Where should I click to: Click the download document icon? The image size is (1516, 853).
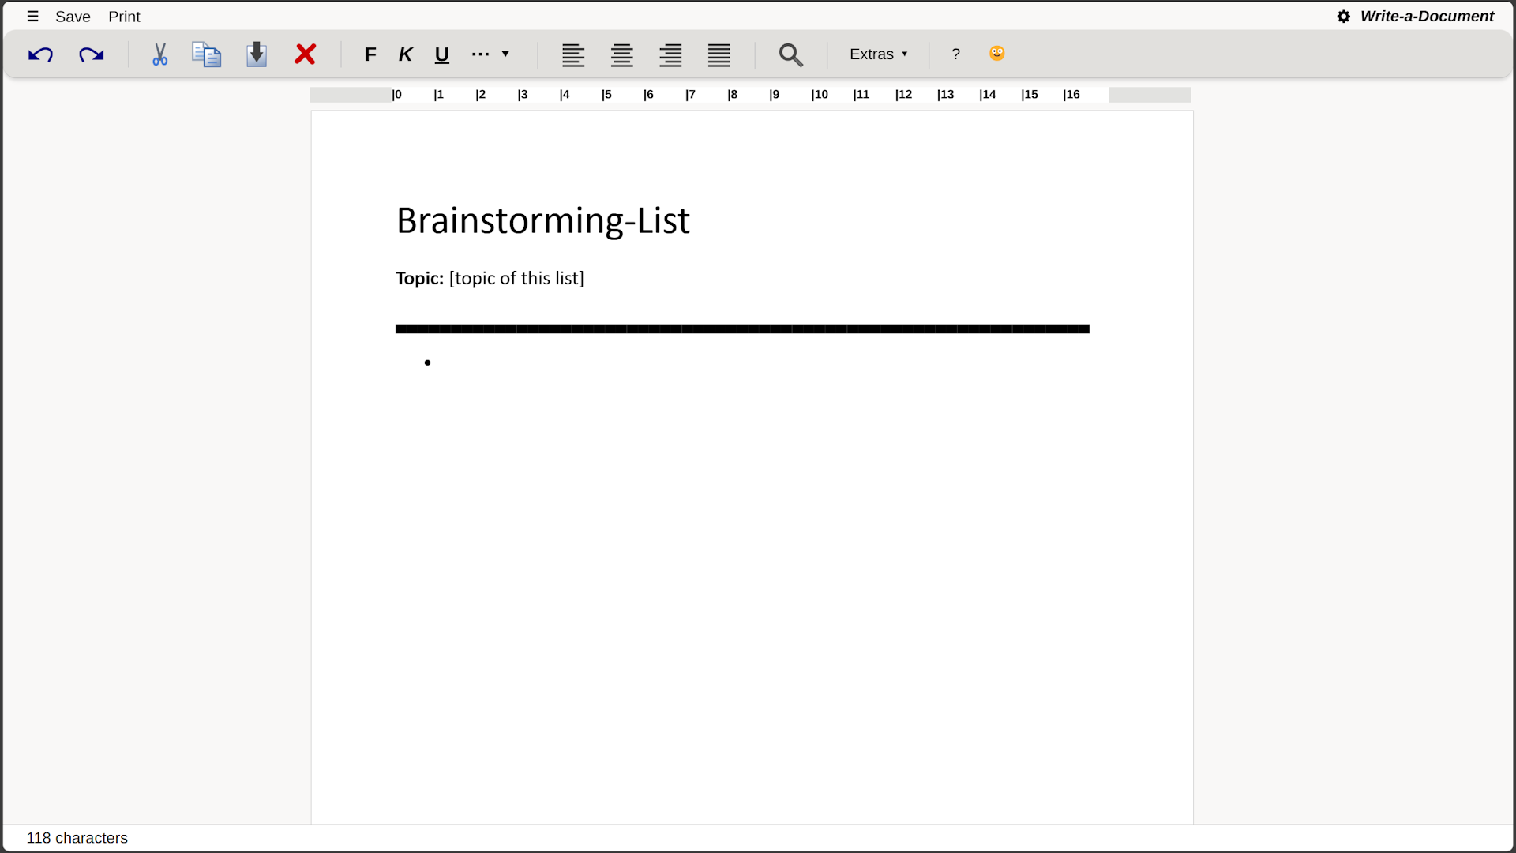pos(256,54)
